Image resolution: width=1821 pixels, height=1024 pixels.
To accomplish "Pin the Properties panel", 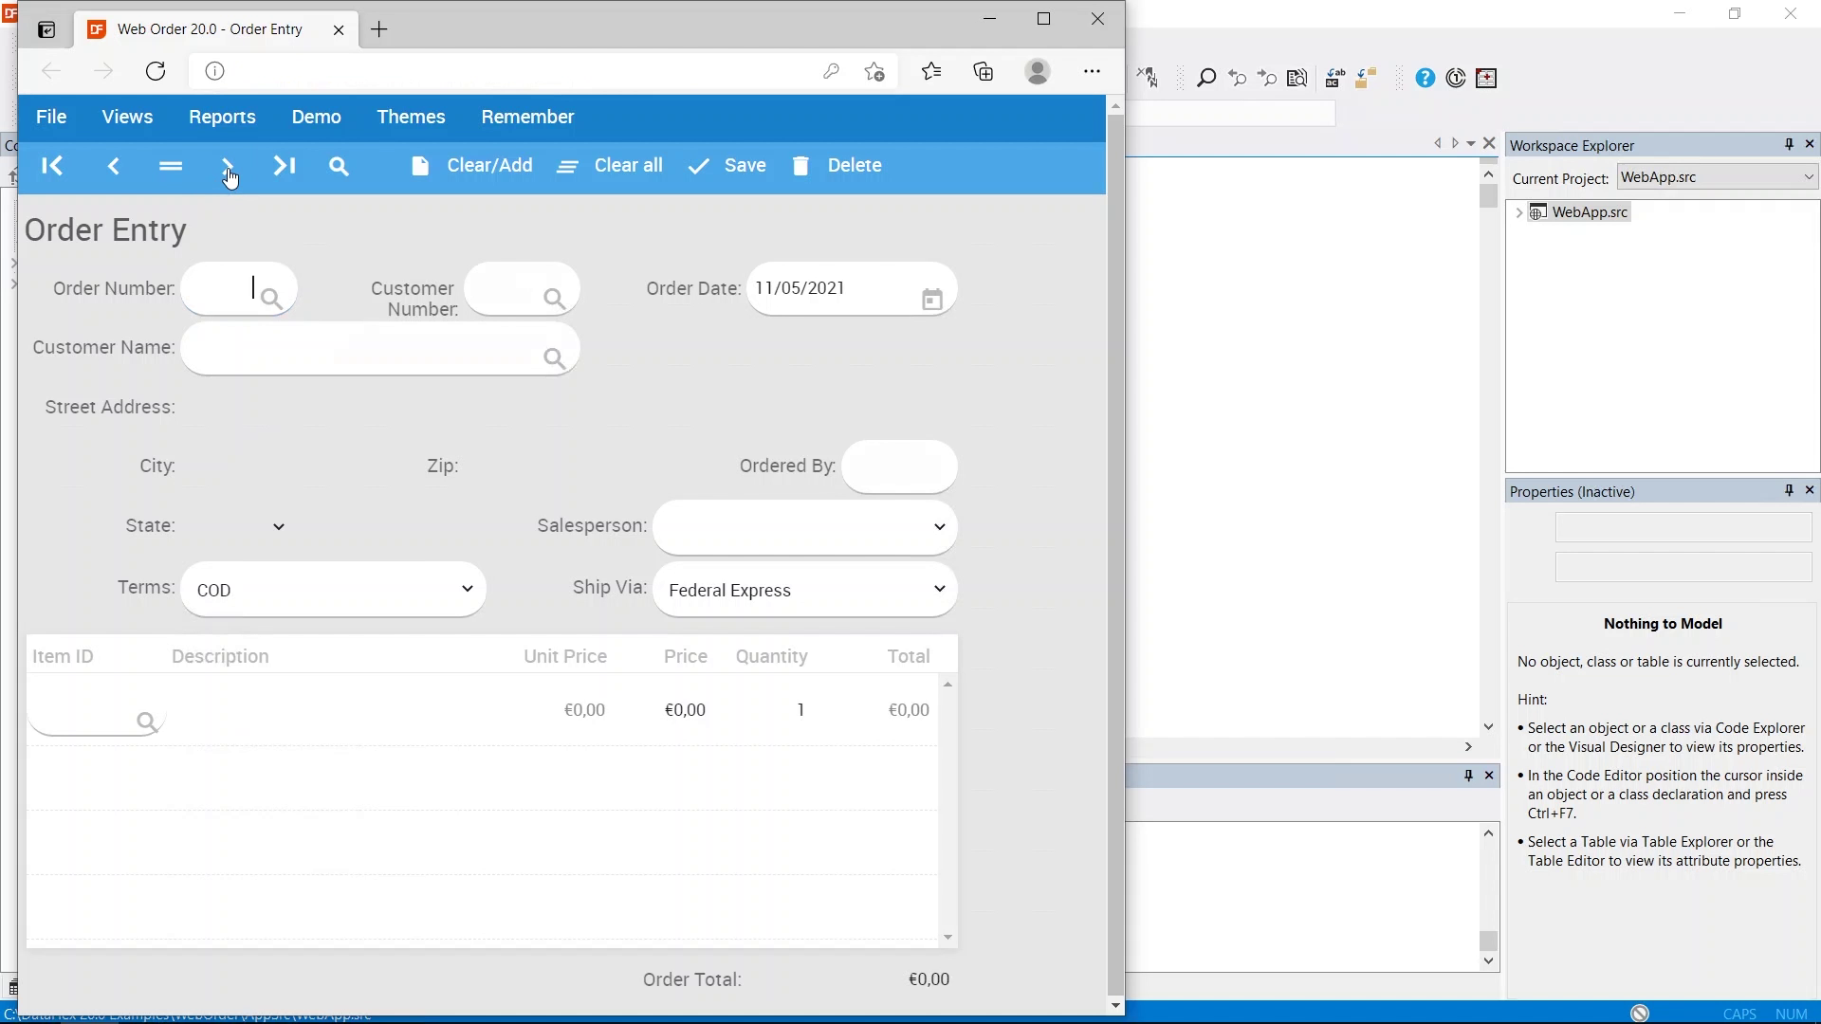I will point(1789,490).
